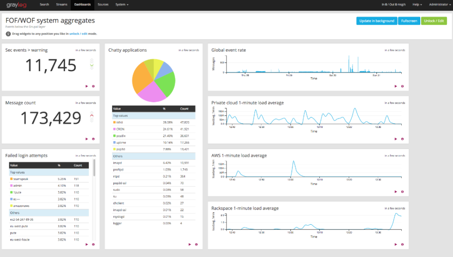Open the info icon on Rackspace load widget

click(403, 244)
